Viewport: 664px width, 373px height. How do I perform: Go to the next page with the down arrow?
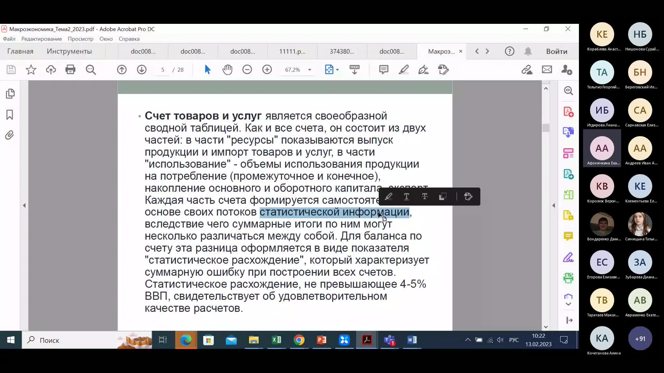pos(142,70)
